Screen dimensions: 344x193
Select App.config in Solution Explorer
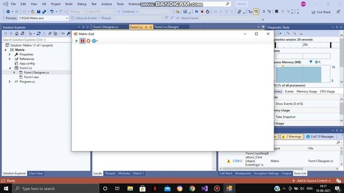[x=27, y=63]
